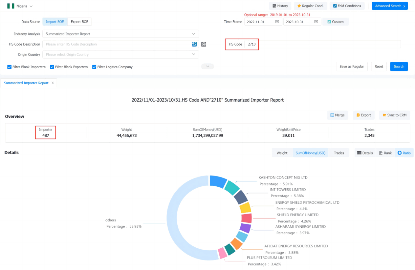Click the red SHIELD ENERGY donut segment
The width and height of the screenshot is (415, 270).
point(247,218)
